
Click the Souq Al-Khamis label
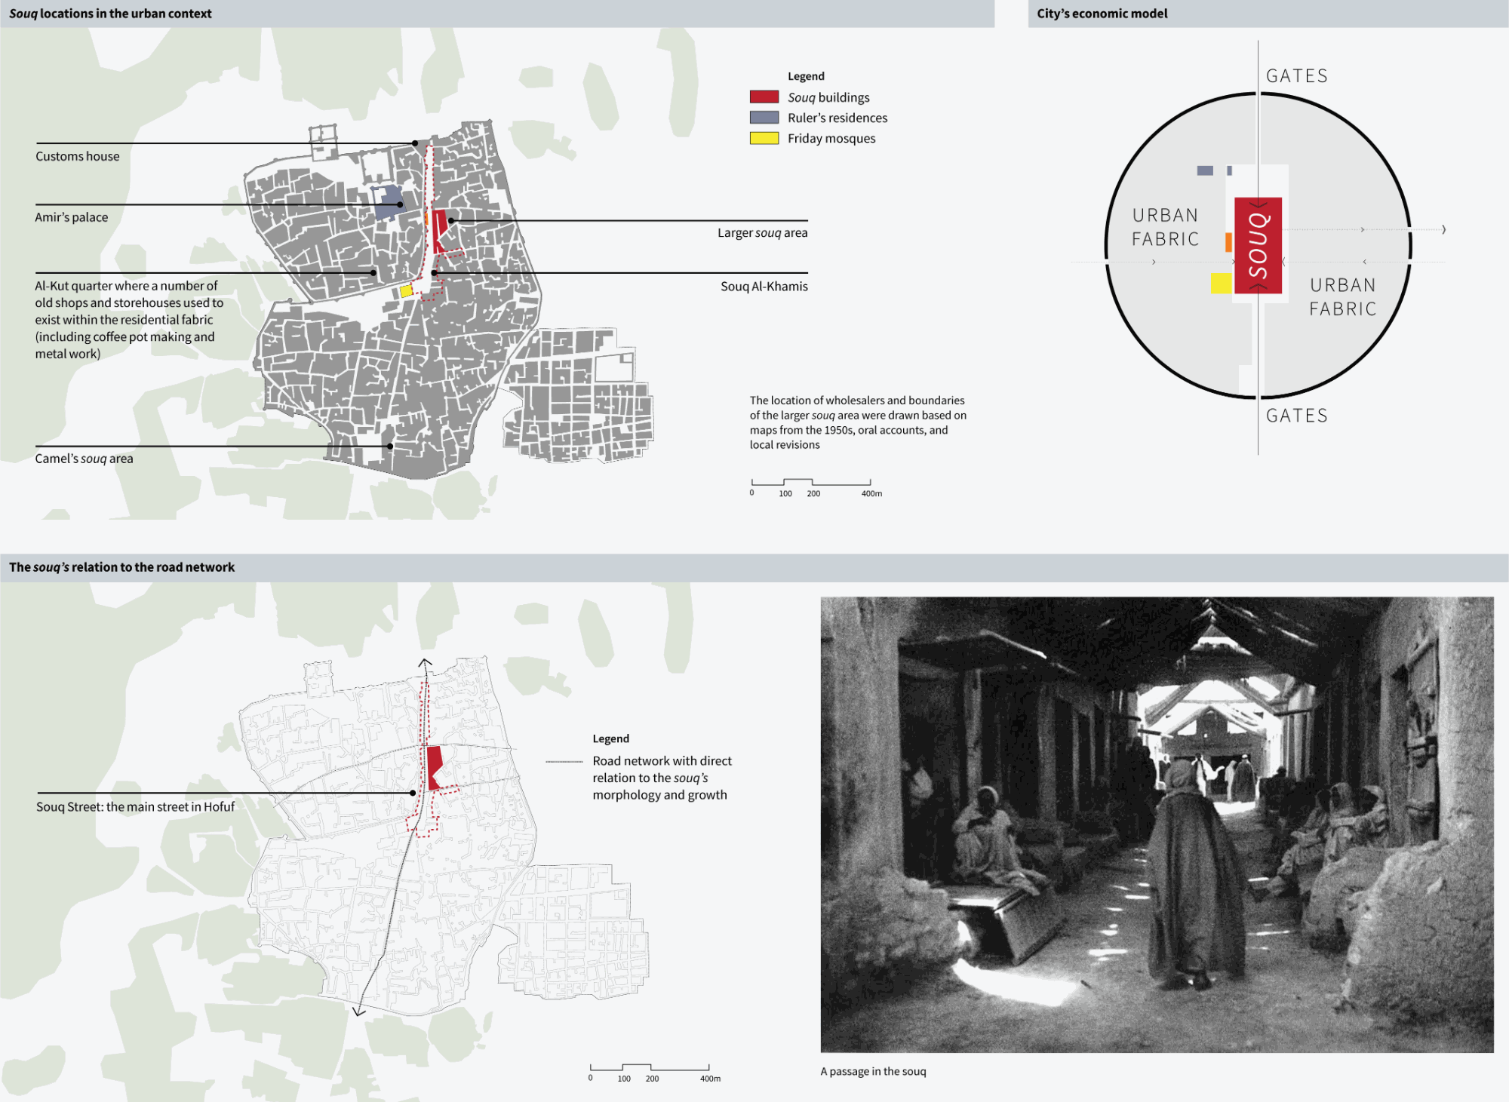click(x=764, y=287)
